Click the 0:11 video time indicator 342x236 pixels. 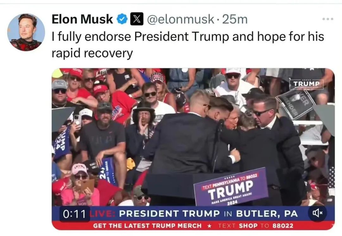point(75,214)
